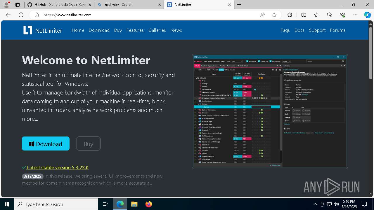374x210 pixels.
Task: Switch to the netlimter Search tab
Action: [x=129, y=5]
